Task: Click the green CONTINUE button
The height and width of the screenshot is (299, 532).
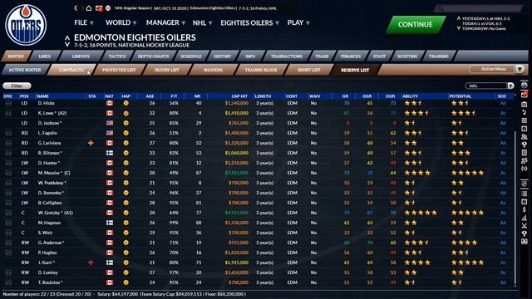Action: [x=416, y=24]
